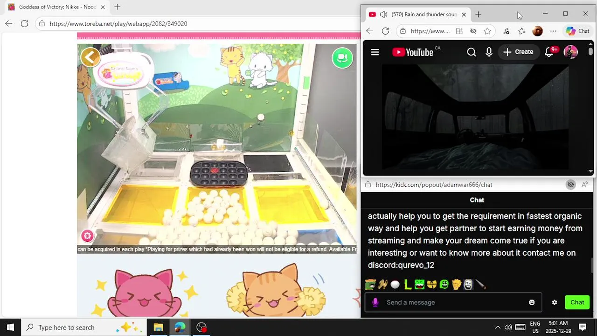Click the rain video player

point(475,118)
